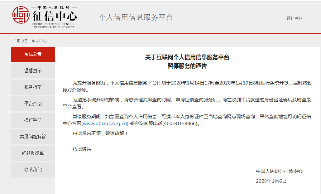Open 温馨提示 sidebar item
This screenshot has height=194, width=321.
point(33,71)
